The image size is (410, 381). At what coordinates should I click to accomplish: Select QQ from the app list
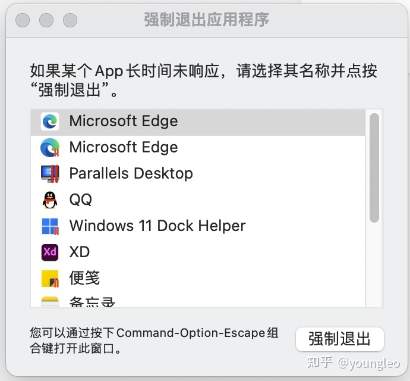click(198, 200)
